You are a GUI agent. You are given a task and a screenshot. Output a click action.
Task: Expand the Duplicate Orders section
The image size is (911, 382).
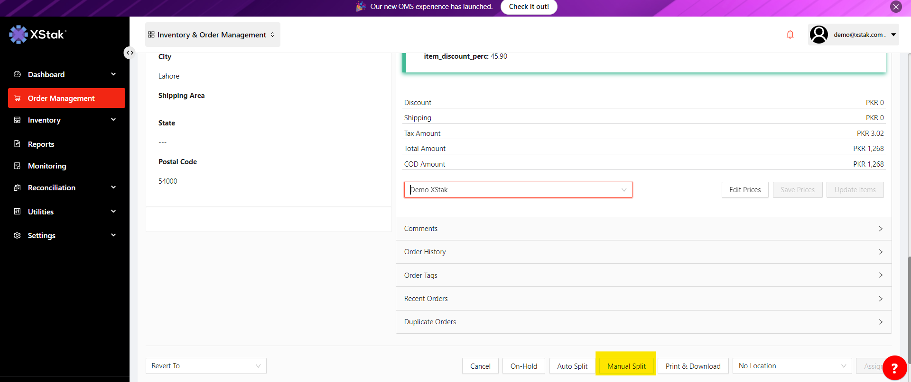coord(643,322)
